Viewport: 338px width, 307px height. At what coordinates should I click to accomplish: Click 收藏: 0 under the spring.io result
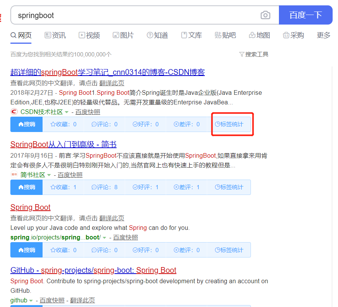[63, 250]
